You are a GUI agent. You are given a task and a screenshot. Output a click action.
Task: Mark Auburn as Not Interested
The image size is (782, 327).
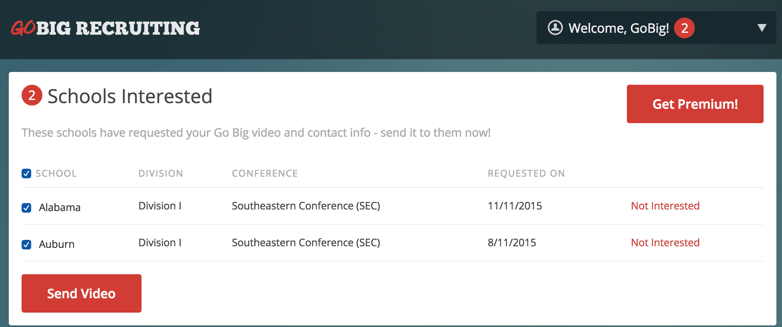665,243
